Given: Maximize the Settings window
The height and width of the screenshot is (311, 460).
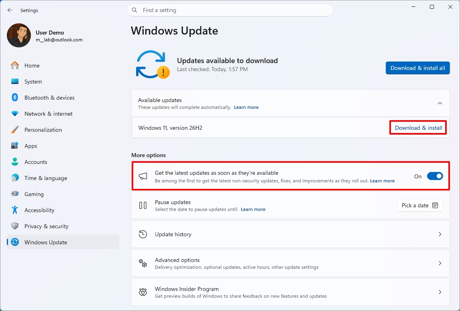Looking at the screenshot, I should tap(432, 7).
